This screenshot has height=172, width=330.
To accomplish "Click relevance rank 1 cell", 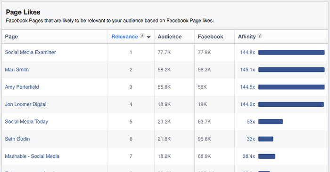I will [x=131, y=52].
